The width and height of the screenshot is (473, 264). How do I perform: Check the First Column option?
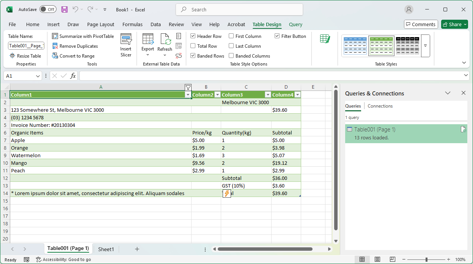[231, 36]
